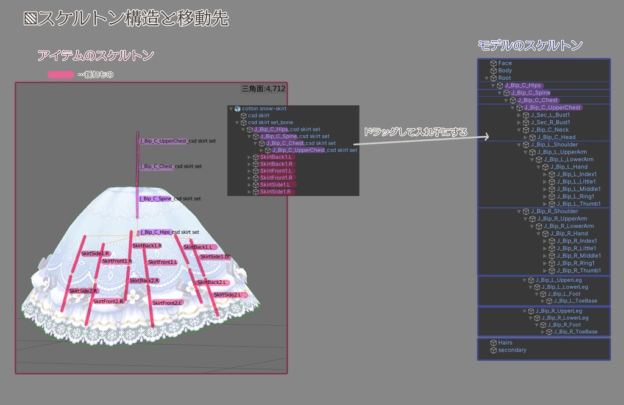Click the cube icon of model J_Bip_C_UpperChest
The height and width of the screenshot is (405, 624).
pyautogui.click(x=519, y=108)
